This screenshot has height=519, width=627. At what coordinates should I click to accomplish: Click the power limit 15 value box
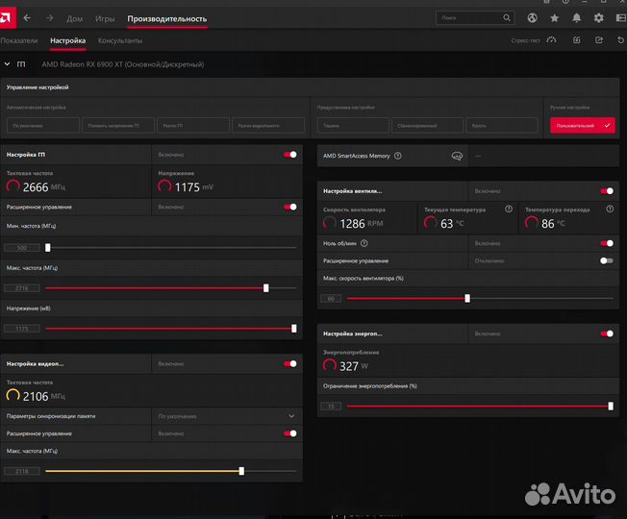point(331,407)
